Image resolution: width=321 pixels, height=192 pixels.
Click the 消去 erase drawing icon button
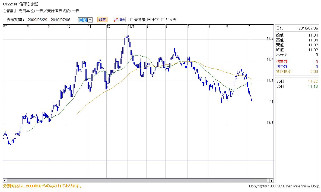119,20
